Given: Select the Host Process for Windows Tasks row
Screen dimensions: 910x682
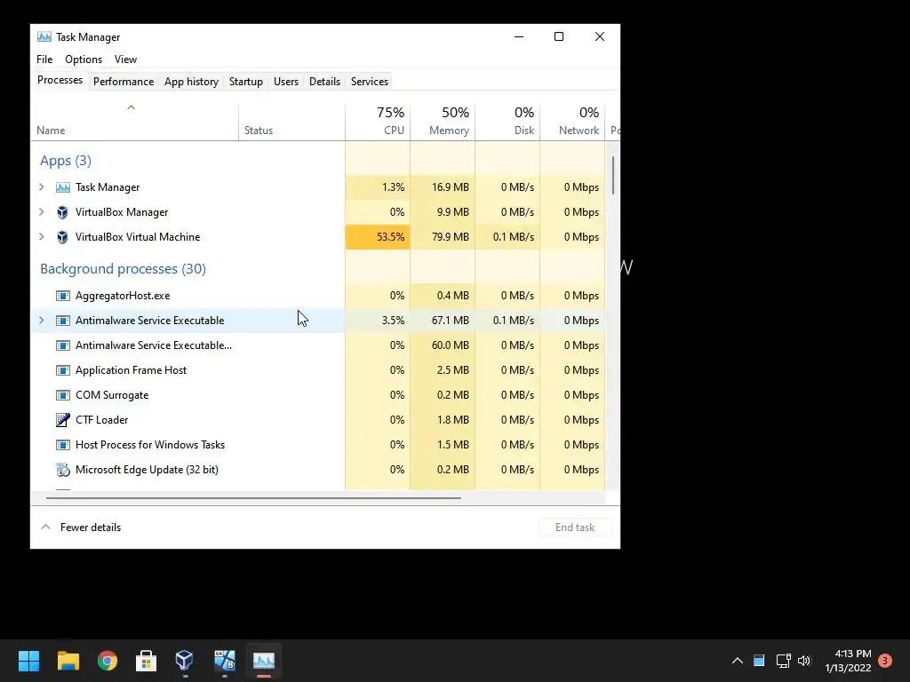Looking at the screenshot, I should tap(318, 445).
